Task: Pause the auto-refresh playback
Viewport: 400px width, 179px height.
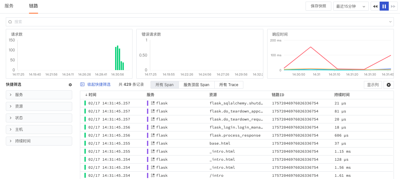Action: pyautogui.click(x=384, y=6)
